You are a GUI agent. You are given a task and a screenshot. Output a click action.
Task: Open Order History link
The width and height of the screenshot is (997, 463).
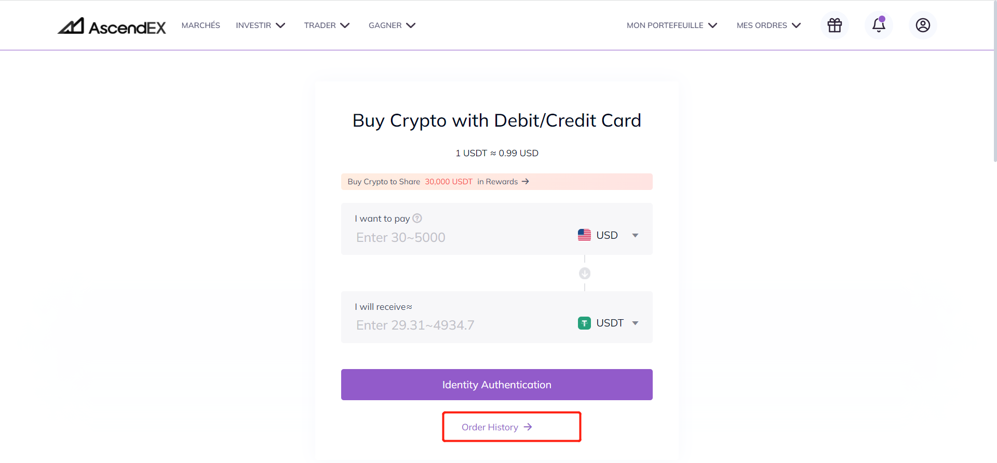click(497, 427)
